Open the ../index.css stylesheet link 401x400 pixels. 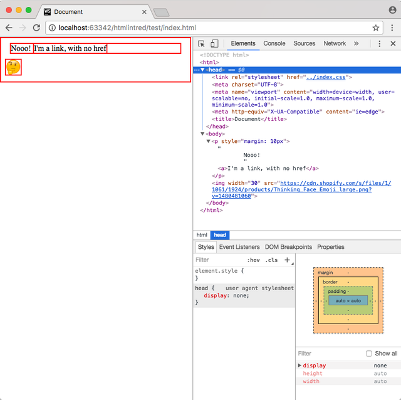click(326, 77)
